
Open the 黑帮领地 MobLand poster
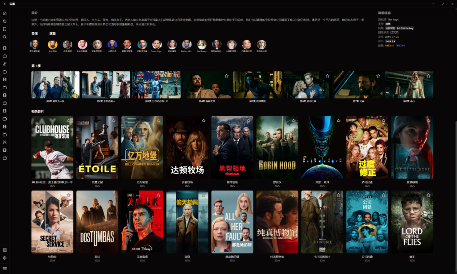point(232,148)
